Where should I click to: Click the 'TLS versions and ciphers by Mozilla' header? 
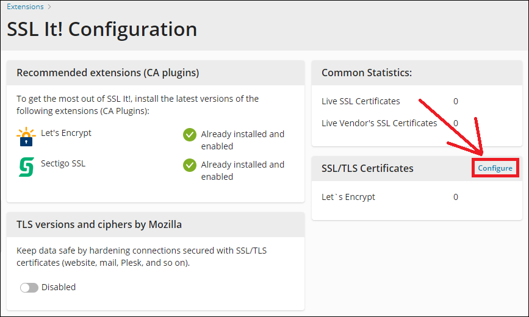click(99, 225)
